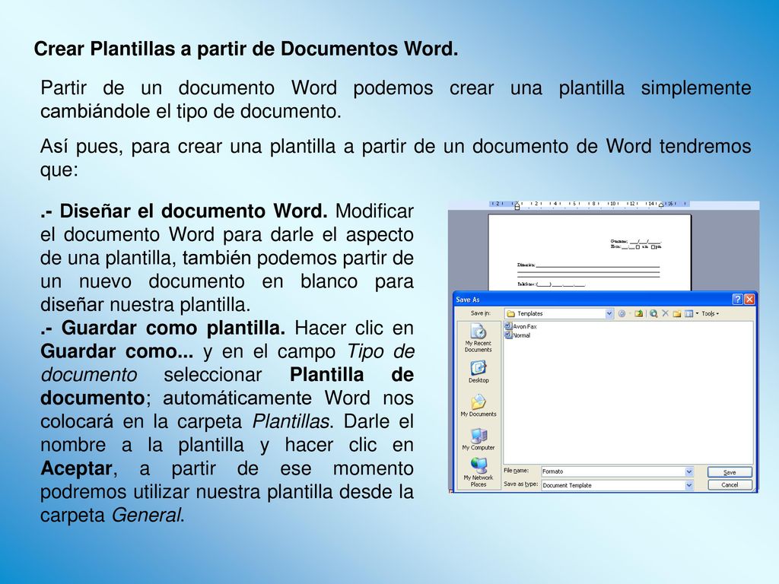Image resolution: width=779 pixels, height=584 pixels.
Task: Open My Recent Documents in places bar
Action: [478, 338]
